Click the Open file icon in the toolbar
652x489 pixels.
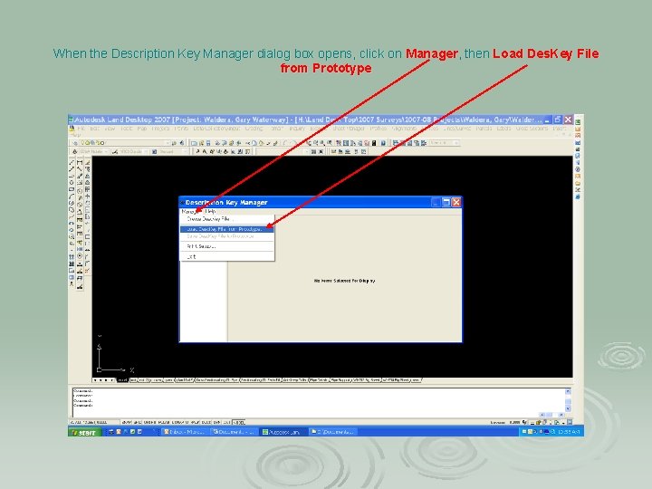pyautogui.click(x=201, y=143)
